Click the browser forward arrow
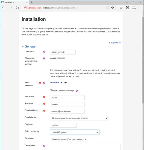Image resolution: width=144 pixels, height=150 pixels. 10,8
